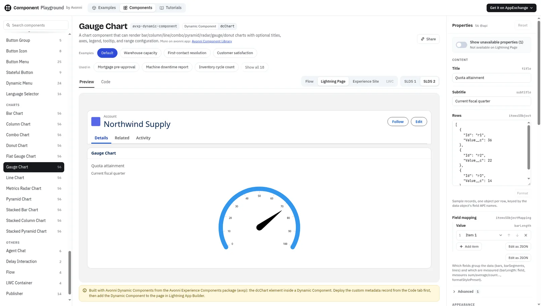Select Lightning Page preview target
Screen dimensions: 541x306
333,81
